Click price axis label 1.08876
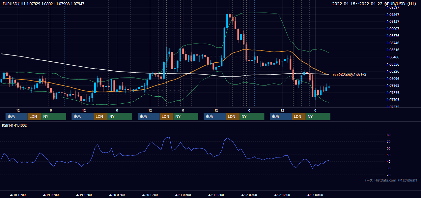421x198 pixels. [393, 36]
